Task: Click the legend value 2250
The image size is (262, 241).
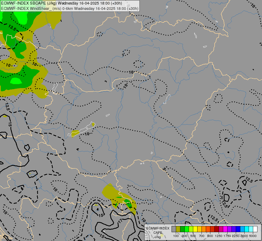Action: pyautogui.click(x=236, y=236)
